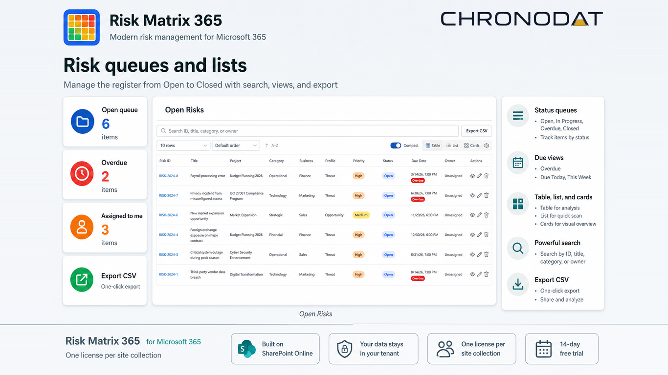This screenshot has height=375, width=668.
Task: Open the RISK-2024-6 link
Action: 169,215
